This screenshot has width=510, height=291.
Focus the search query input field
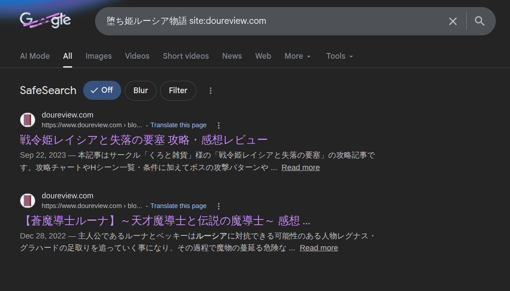(x=273, y=21)
